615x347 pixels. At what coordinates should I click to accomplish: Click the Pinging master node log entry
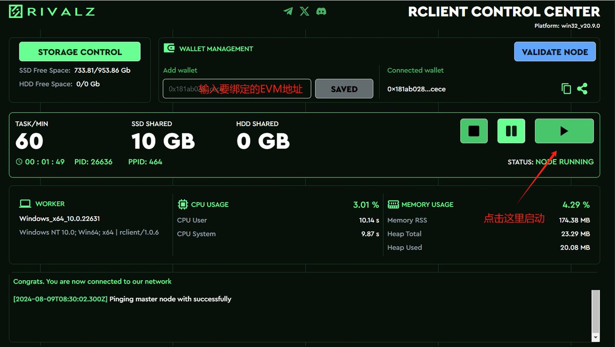click(x=122, y=299)
